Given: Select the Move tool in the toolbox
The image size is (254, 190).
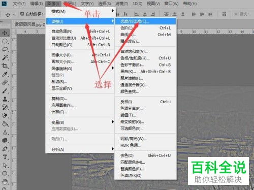Looking at the screenshot, I should [x=5, y=33].
